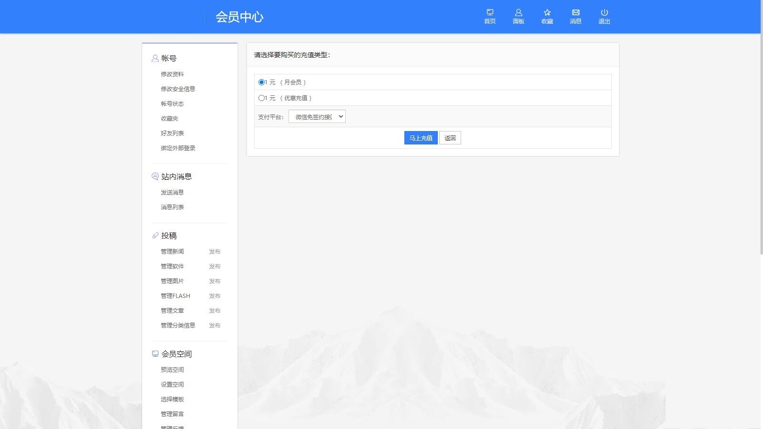Choose the 1元优惠充值 option
The height and width of the screenshot is (429, 763).
click(261, 98)
